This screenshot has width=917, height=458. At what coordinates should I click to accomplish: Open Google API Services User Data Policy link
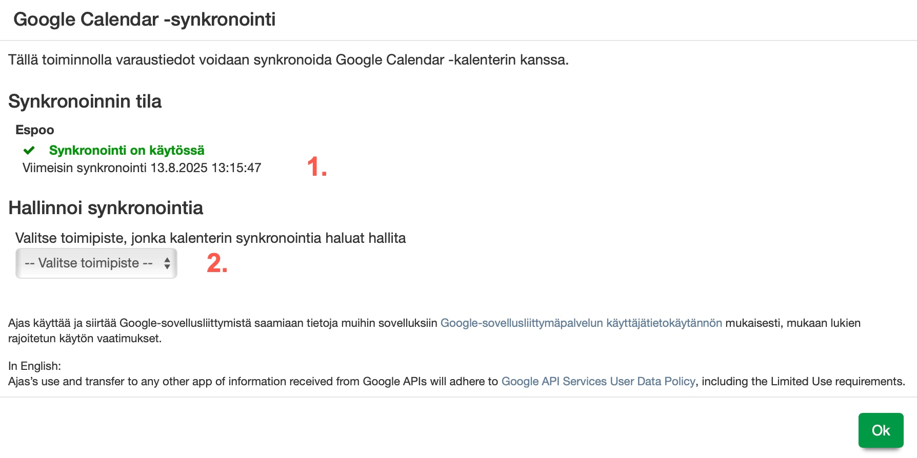pyautogui.click(x=598, y=381)
